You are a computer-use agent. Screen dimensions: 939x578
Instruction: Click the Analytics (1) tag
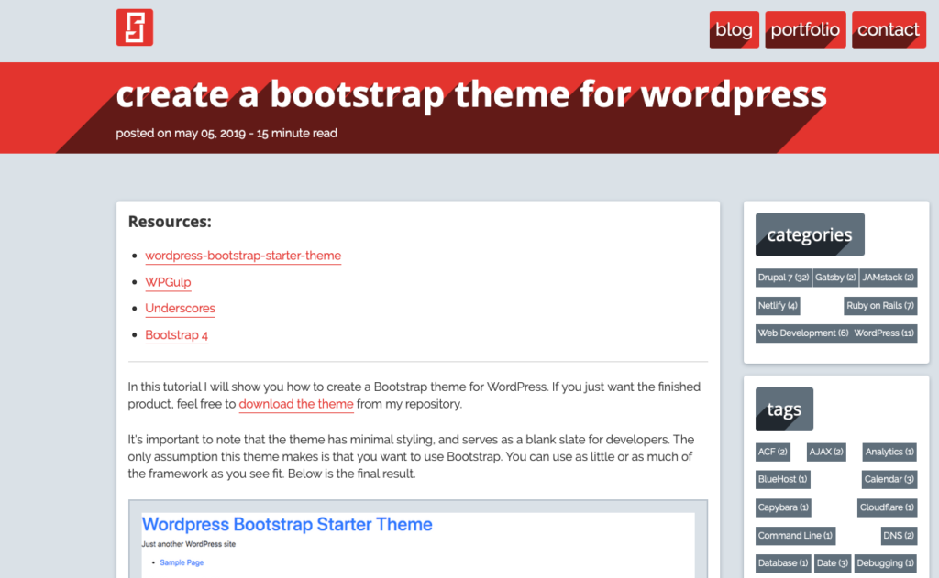[889, 452]
